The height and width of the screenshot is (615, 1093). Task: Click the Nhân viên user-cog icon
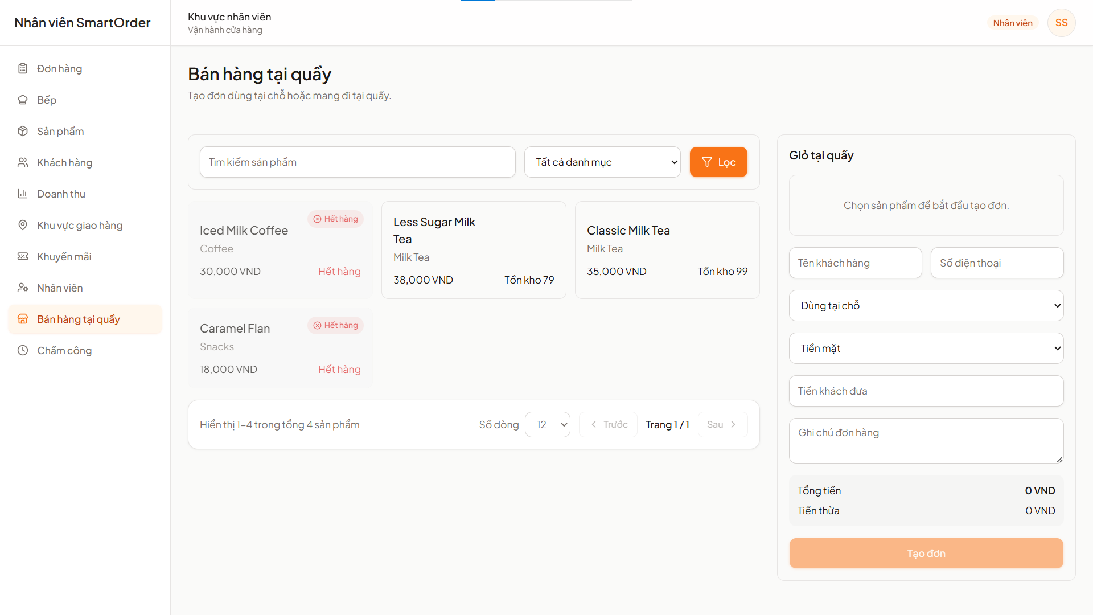23,288
